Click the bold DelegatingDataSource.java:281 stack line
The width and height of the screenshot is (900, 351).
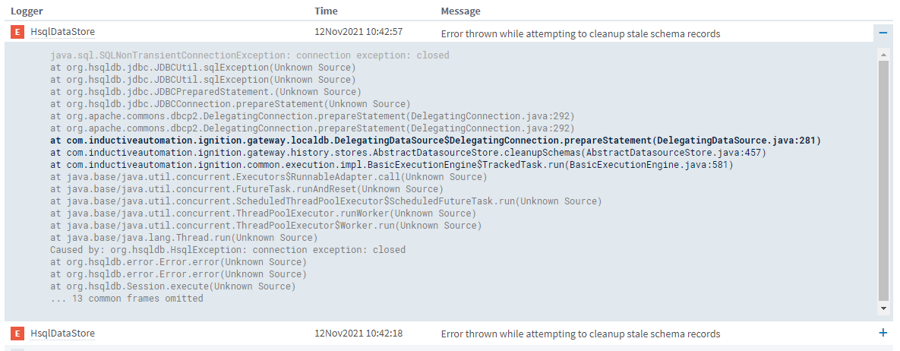pyautogui.click(x=436, y=141)
